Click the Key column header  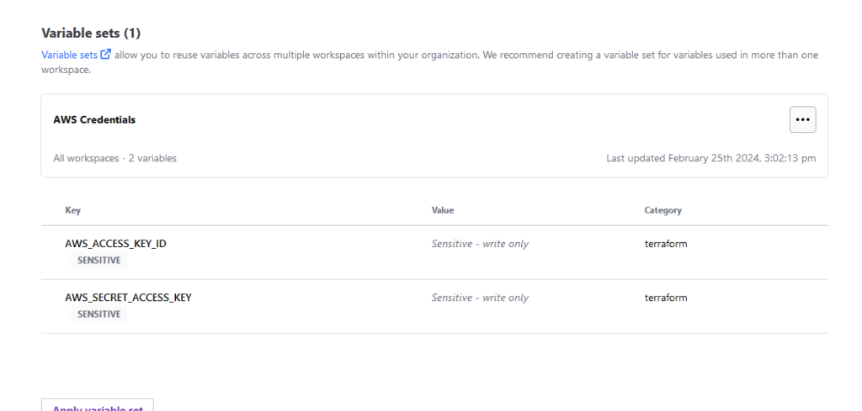pyautogui.click(x=72, y=210)
